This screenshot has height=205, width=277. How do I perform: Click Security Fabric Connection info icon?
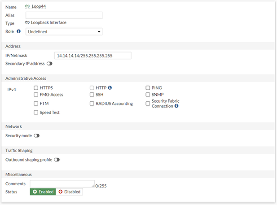tap(176, 106)
